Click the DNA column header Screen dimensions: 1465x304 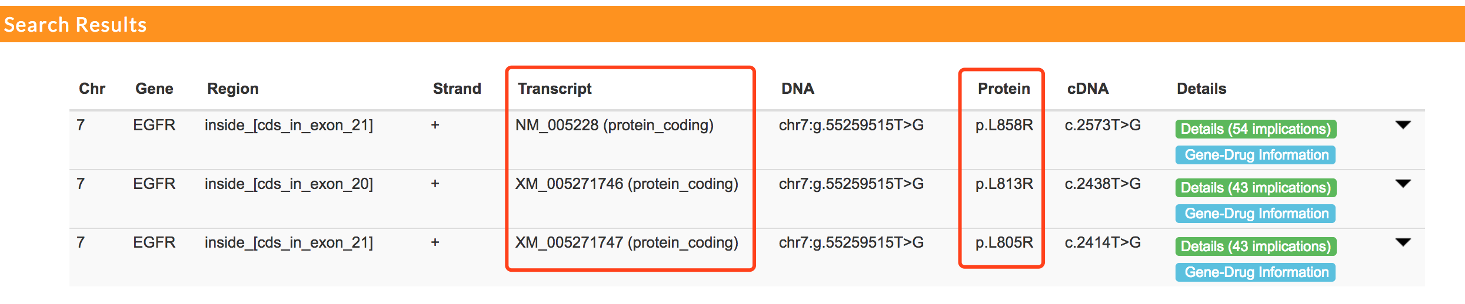pyautogui.click(x=797, y=89)
